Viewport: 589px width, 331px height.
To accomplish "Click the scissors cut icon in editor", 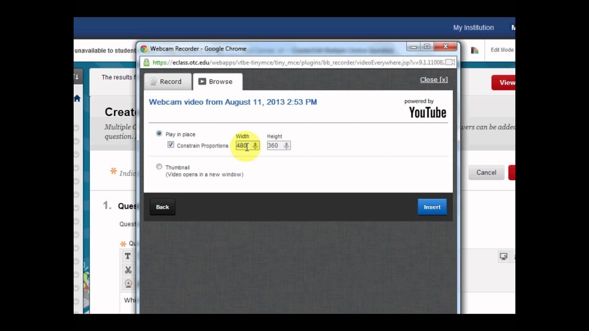I will point(128,270).
